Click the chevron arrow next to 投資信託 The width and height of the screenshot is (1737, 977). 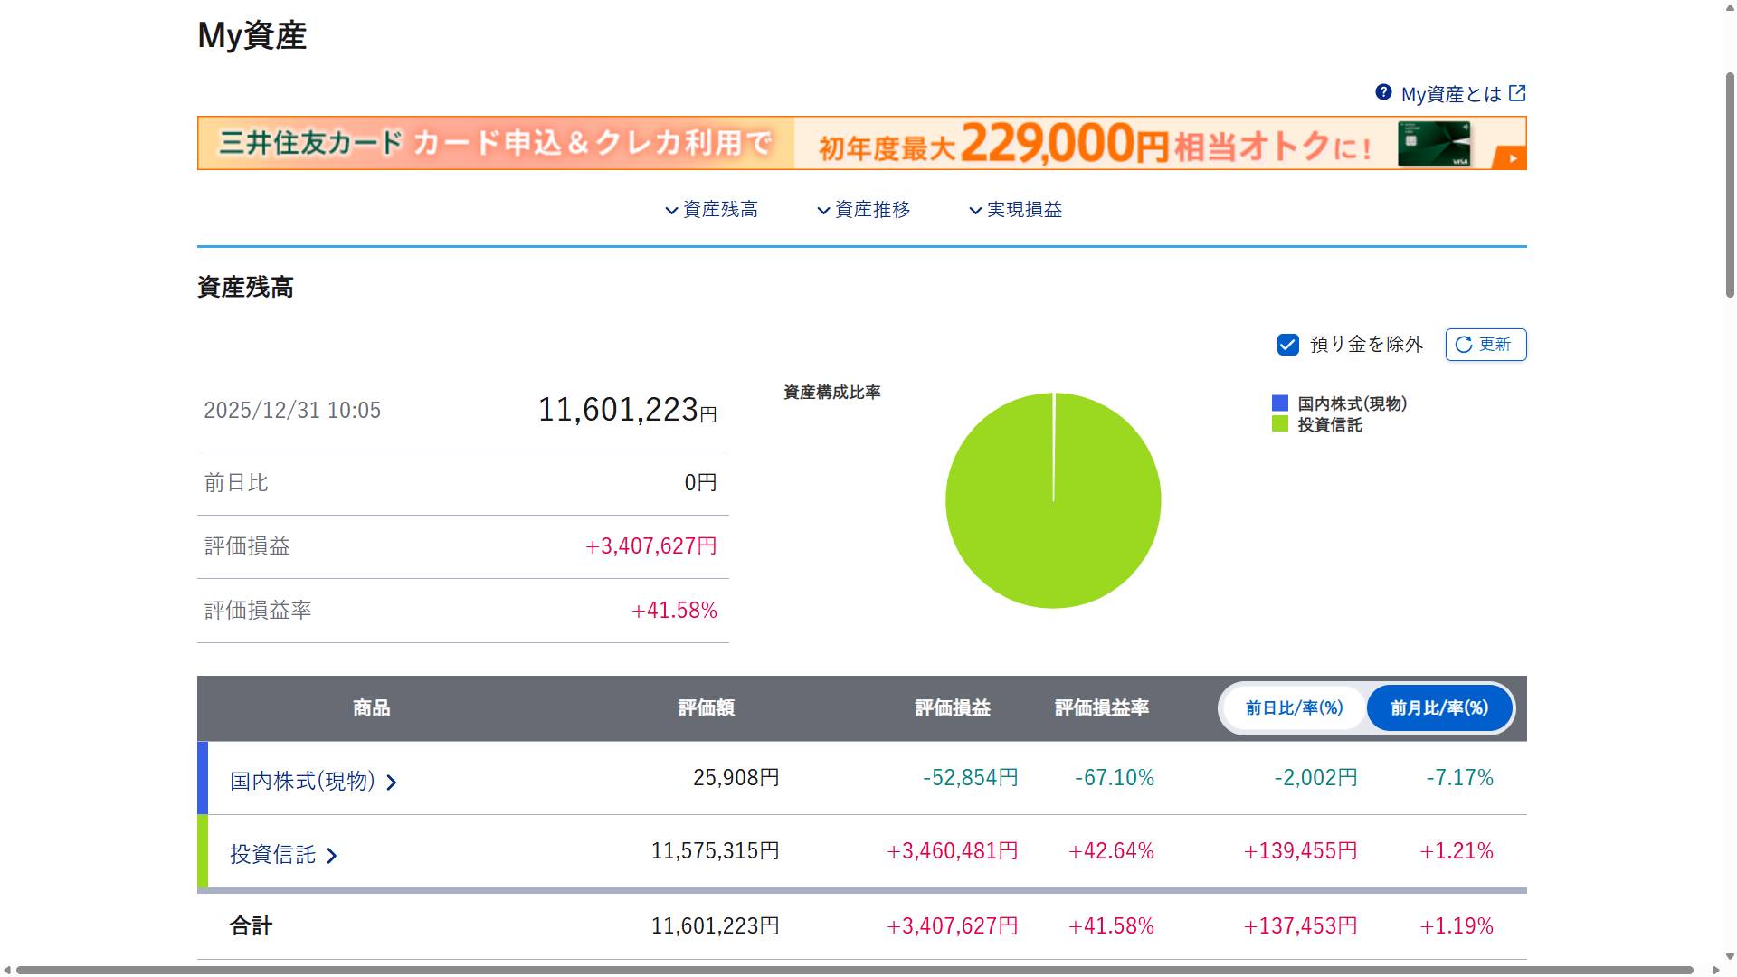pyautogui.click(x=333, y=854)
